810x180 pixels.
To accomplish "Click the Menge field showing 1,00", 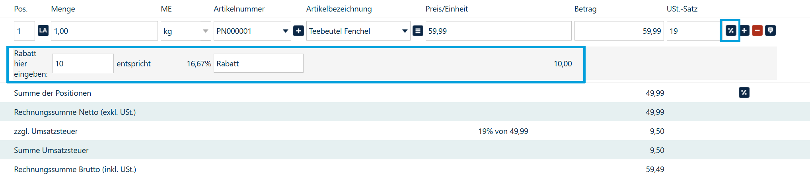I will (105, 31).
